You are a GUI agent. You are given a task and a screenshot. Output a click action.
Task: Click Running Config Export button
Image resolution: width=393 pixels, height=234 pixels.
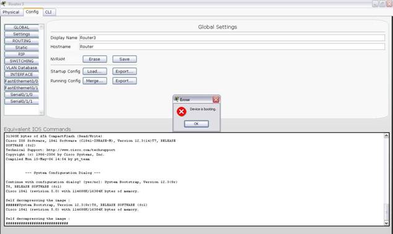coord(125,81)
